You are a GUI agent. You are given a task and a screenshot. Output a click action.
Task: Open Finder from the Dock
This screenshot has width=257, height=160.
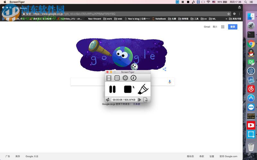[x=251, y=17]
